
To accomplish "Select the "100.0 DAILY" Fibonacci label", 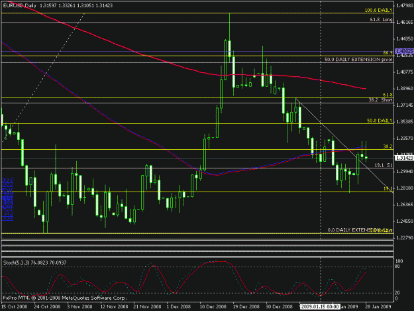I will 378,11.
